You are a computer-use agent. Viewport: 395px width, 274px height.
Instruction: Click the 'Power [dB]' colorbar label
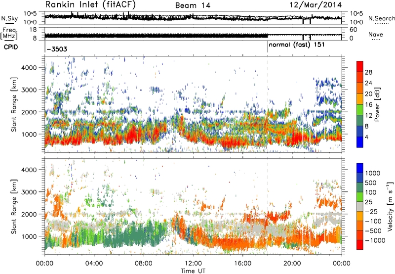pos(377,104)
